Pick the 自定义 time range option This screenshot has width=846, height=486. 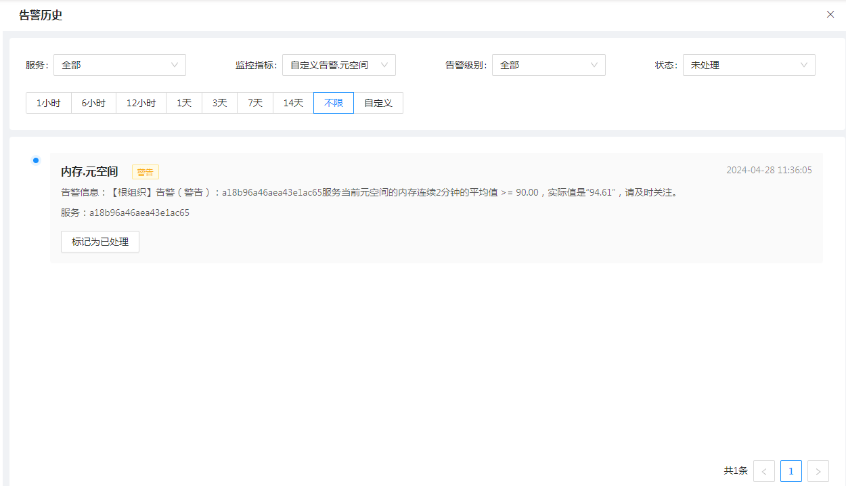pyautogui.click(x=378, y=103)
